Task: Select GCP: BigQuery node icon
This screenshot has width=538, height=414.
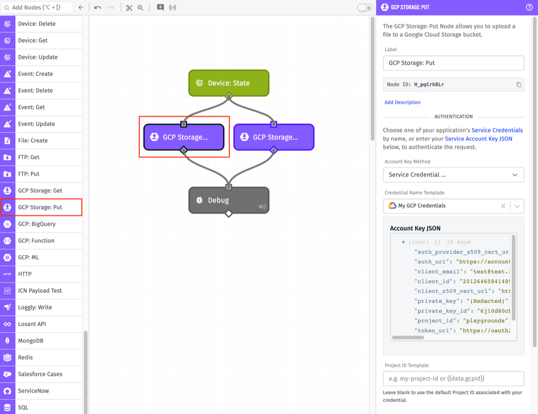Action: pyautogui.click(x=8, y=224)
